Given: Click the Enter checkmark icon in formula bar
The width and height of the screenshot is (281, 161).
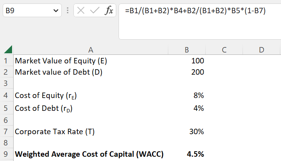Looking at the screenshot, I should [x=94, y=10].
